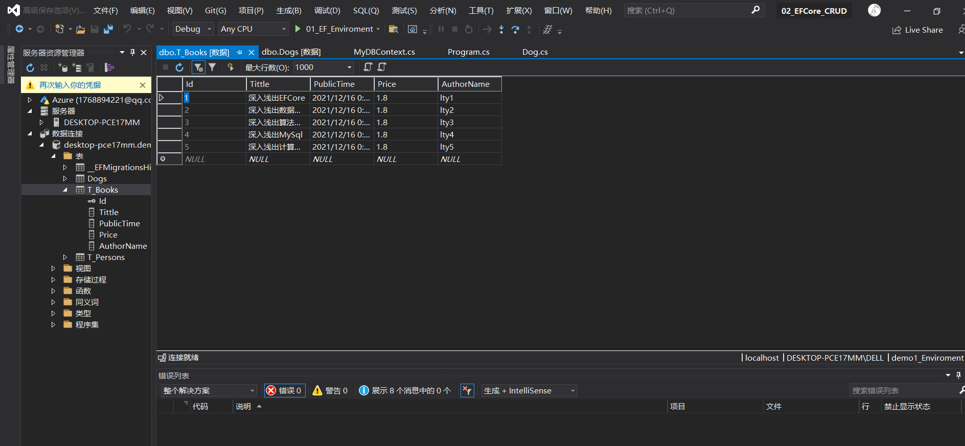
Task: Click the Step Over debug icon
Action: point(515,29)
